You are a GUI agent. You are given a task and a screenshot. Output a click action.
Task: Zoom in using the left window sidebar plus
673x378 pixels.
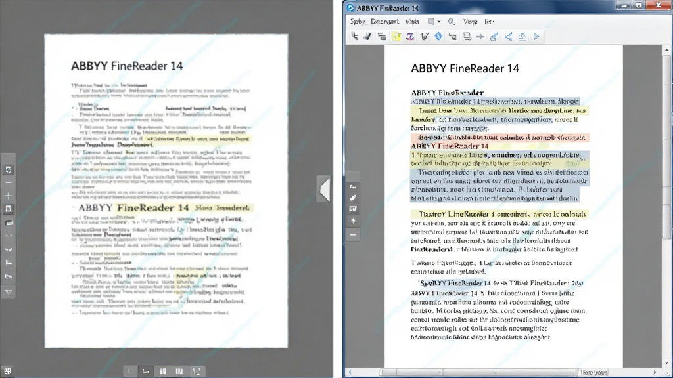click(x=8, y=196)
